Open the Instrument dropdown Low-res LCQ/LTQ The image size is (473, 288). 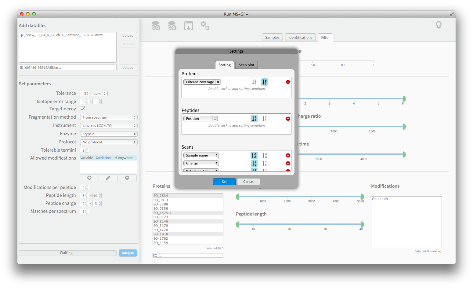pyautogui.click(x=109, y=126)
